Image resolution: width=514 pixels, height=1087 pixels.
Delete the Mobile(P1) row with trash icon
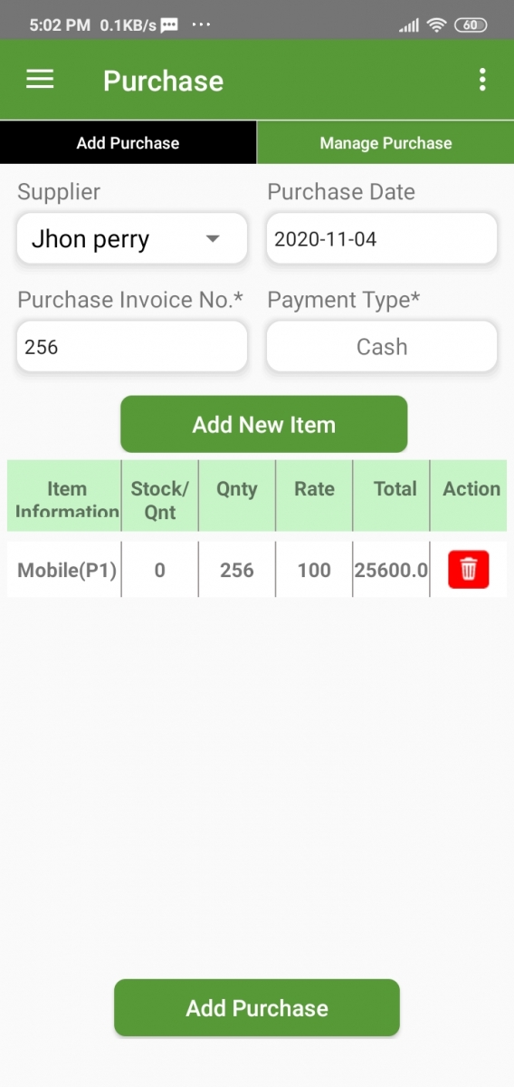pyautogui.click(x=469, y=569)
